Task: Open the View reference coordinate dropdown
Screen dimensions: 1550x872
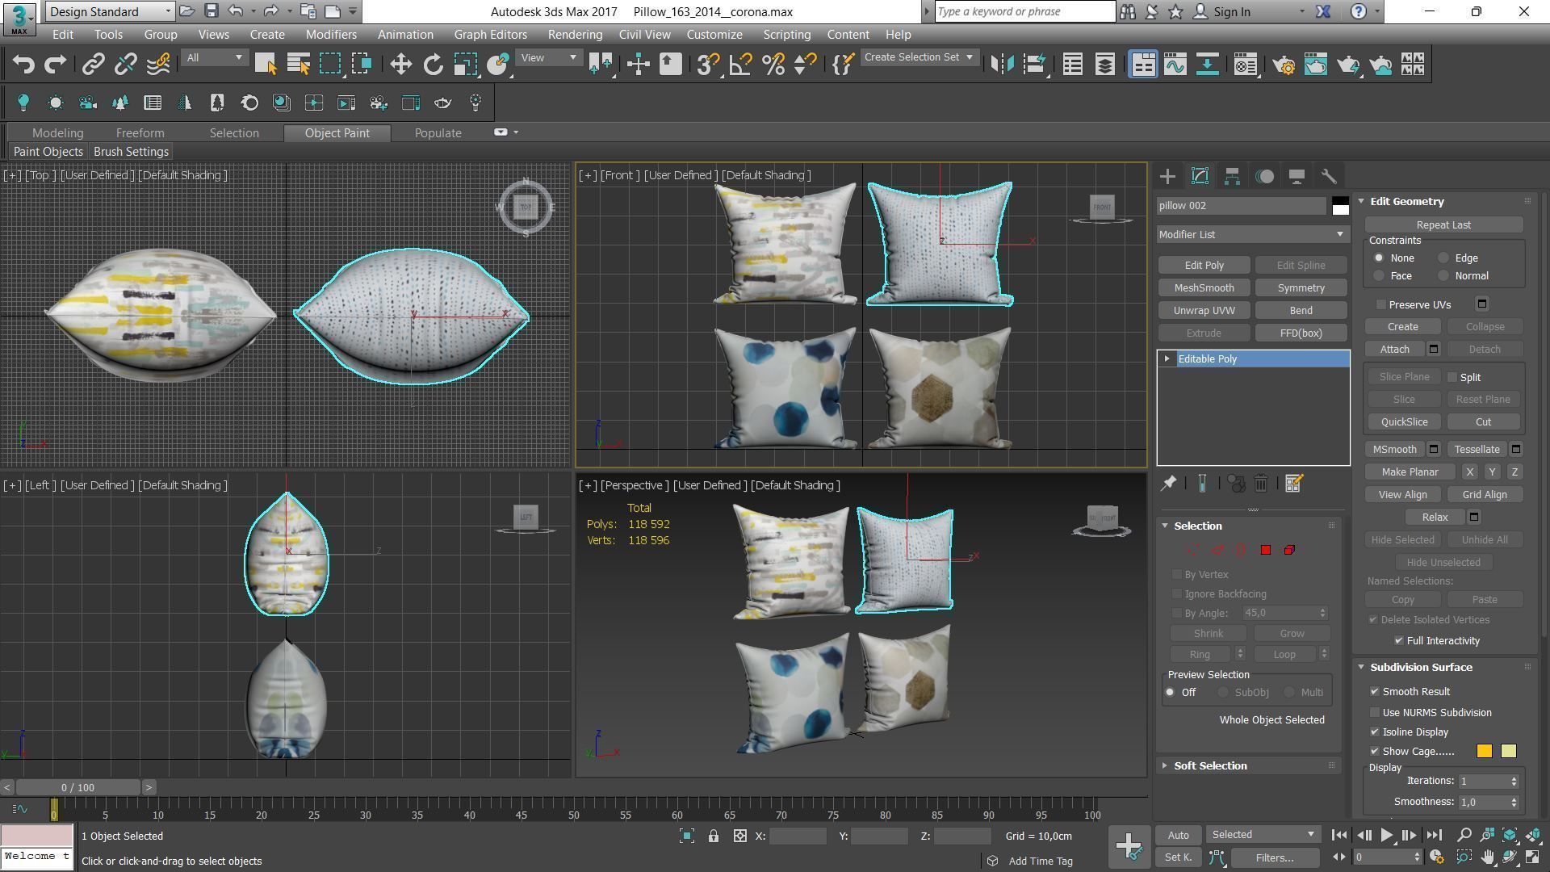Action: (548, 58)
